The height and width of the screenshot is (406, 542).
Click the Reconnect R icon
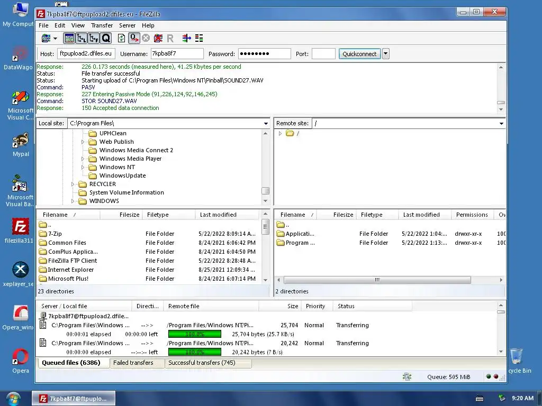(x=170, y=38)
